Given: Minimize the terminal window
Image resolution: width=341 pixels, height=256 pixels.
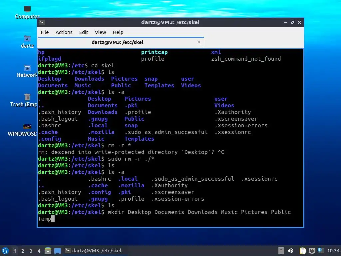Looking at the screenshot, I should tap(285, 22).
